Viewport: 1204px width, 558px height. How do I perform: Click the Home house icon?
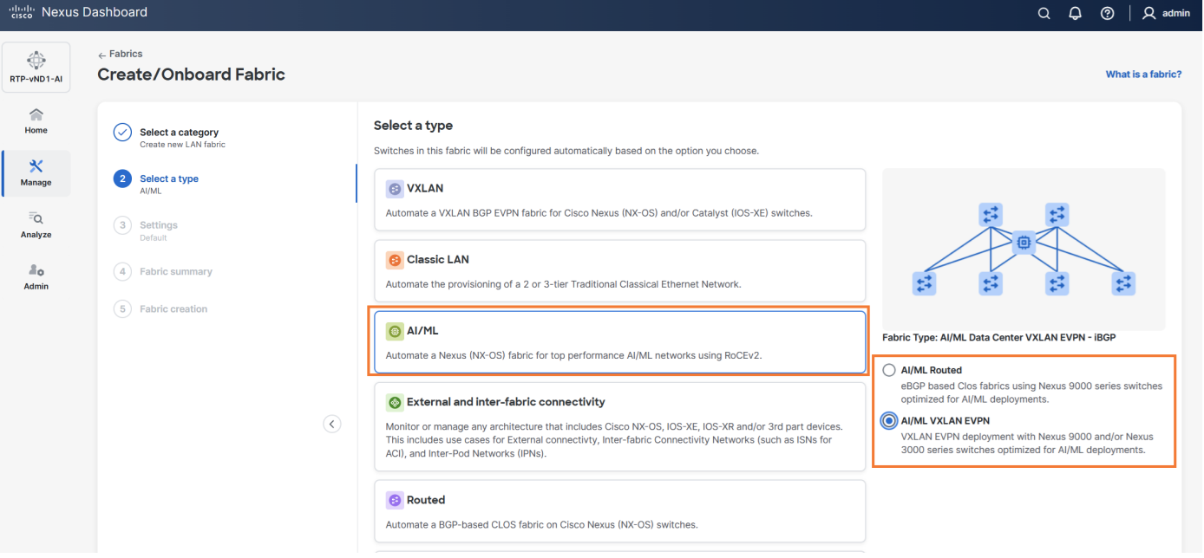(x=36, y=114)
